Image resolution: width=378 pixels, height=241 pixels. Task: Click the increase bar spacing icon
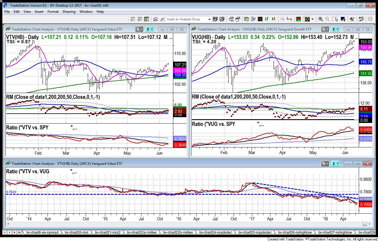coord(289,19)
